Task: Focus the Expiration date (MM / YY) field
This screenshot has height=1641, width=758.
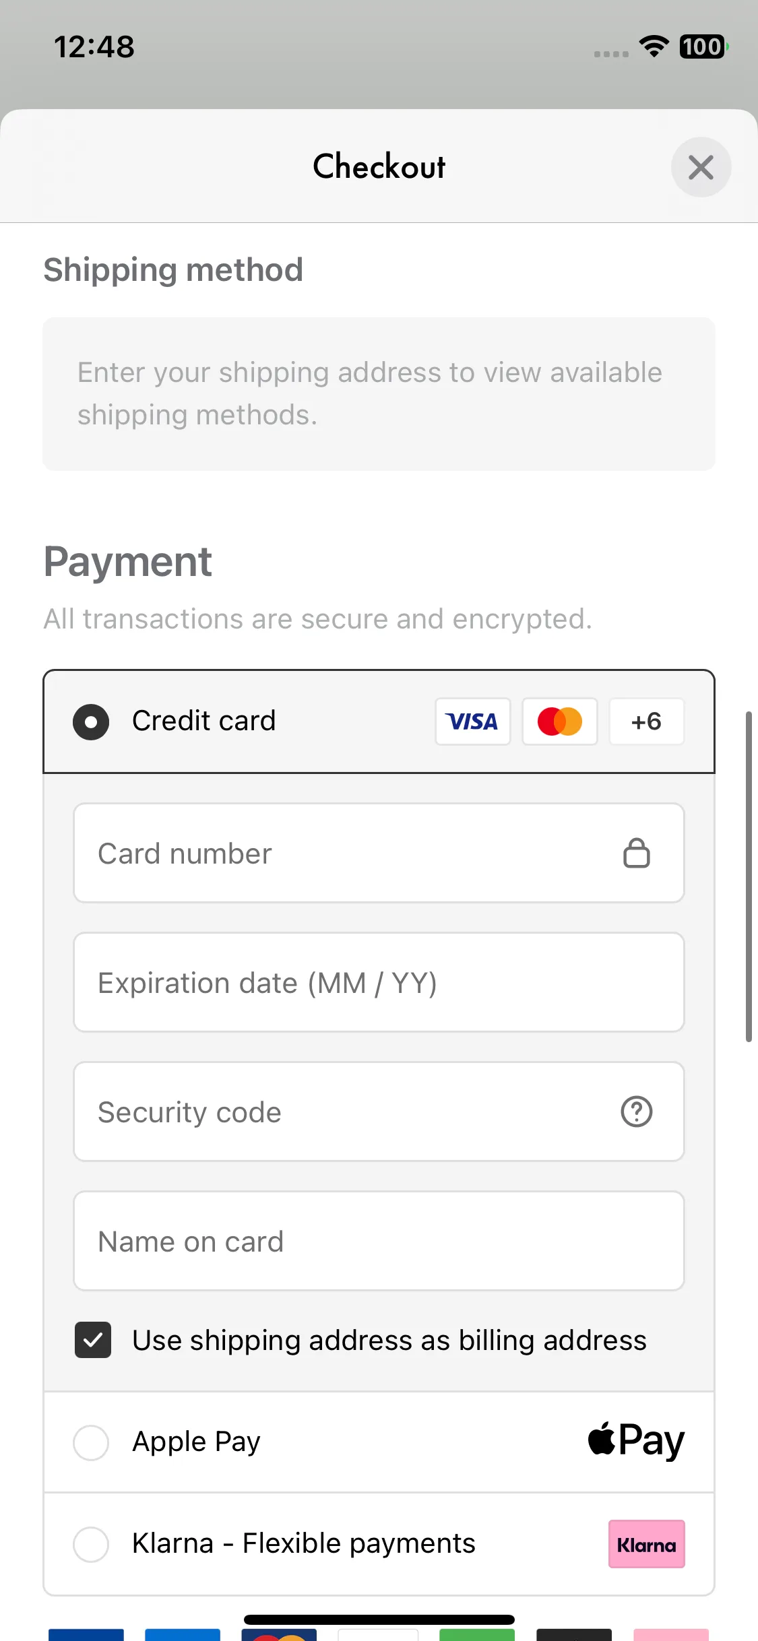Action: tap(379, 982)
